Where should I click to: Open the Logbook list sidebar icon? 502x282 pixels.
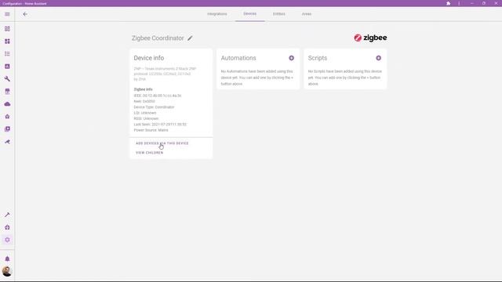tap(7, 54)
